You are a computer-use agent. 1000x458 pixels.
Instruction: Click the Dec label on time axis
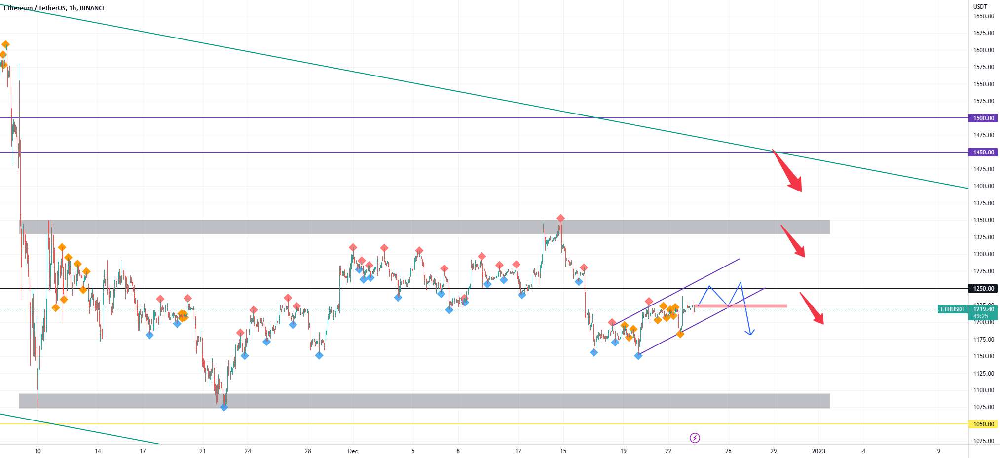click(x=353, y=451)
